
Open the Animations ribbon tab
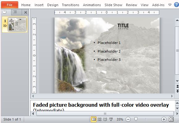tap(92, 5)
